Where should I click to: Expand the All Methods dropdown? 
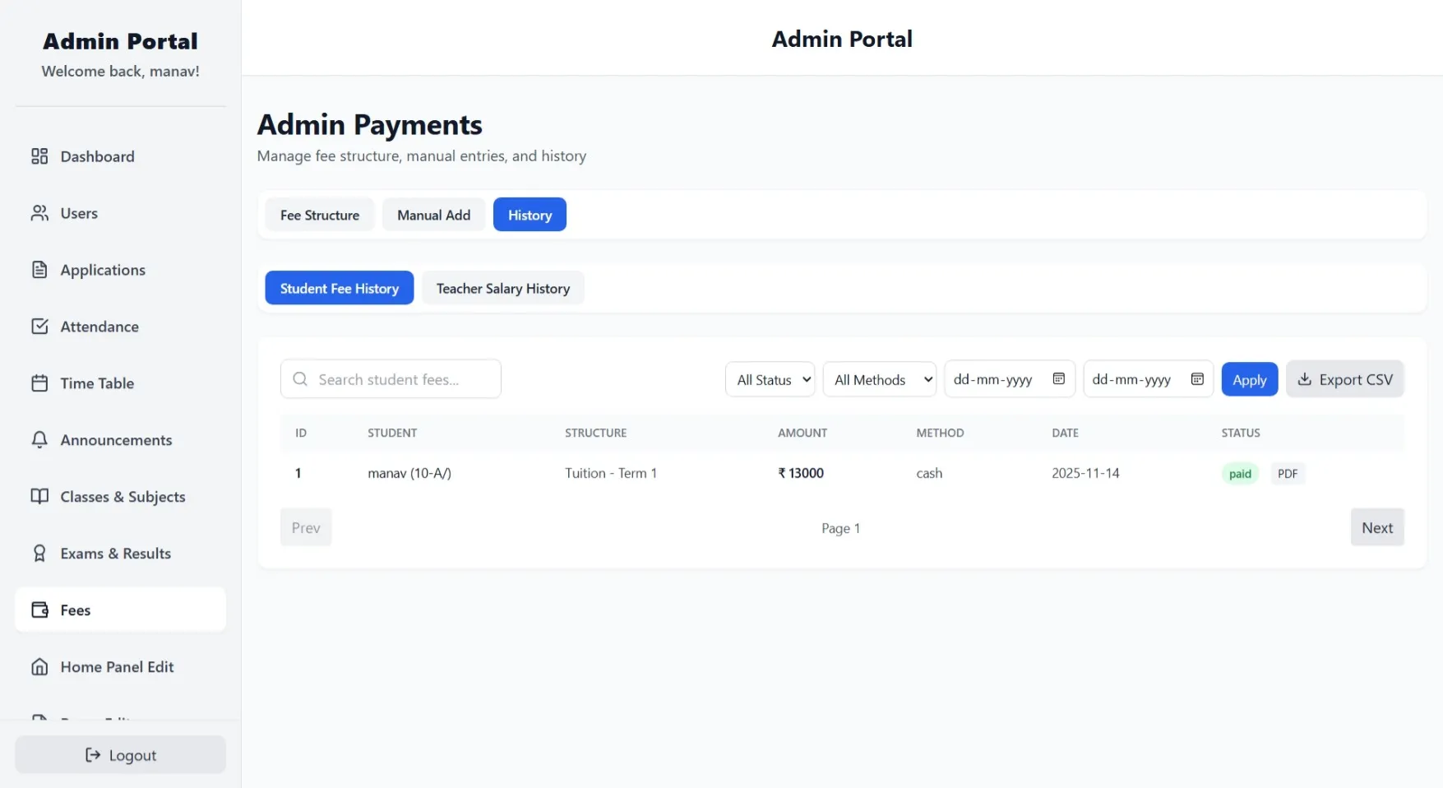pos(879,379)
